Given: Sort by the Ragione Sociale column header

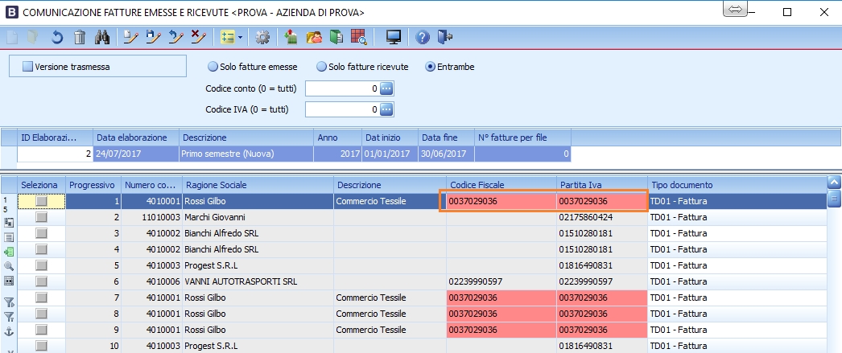Looking at the screenshot, I should click(258, 185).
